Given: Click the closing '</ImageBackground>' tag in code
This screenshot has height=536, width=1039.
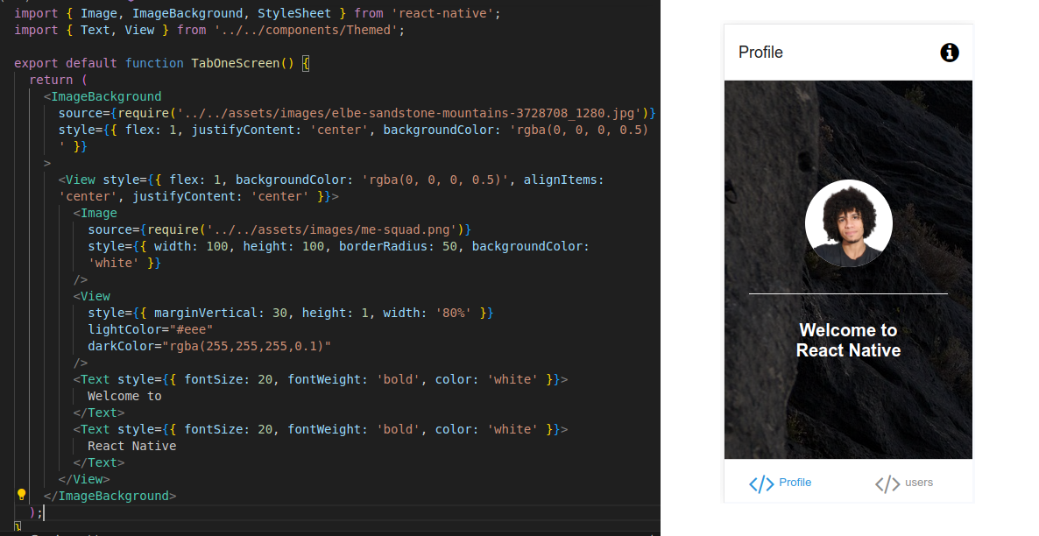Looking at the screenshot, I should (x=110, y=496).
